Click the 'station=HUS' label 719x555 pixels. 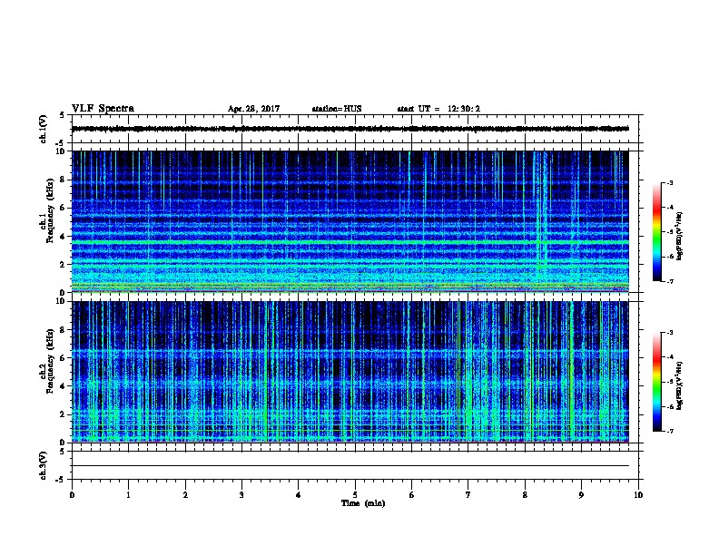pyautogui.click(x=337, y=109)
